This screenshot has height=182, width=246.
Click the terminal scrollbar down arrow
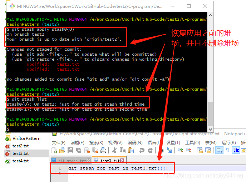tap(210, 130)
